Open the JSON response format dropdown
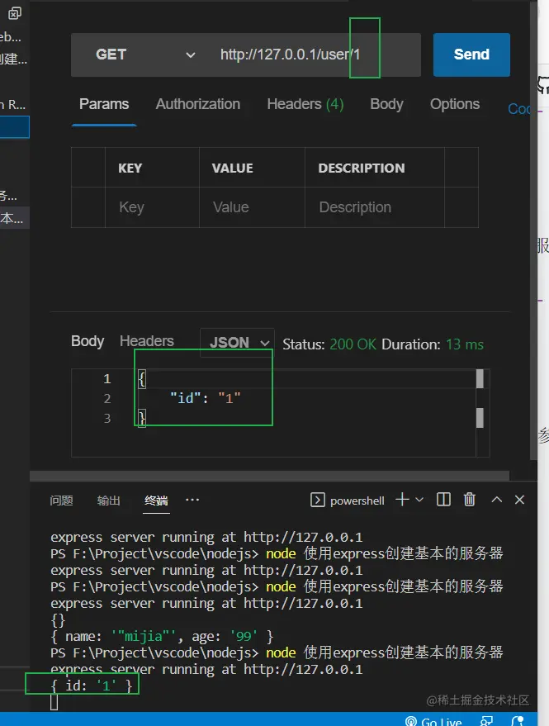The height and width of the screenshot is (726, 549). click(237, 343)
